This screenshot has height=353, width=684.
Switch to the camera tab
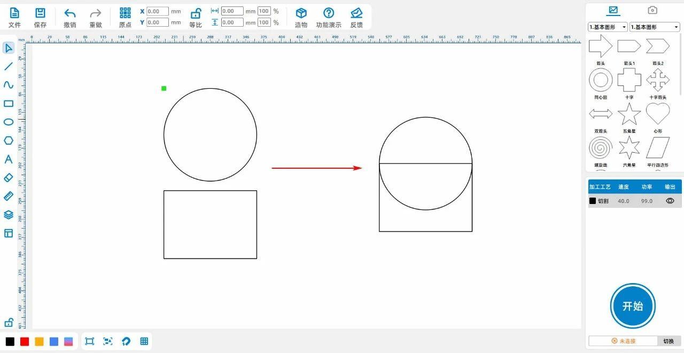pyautogui.click(x=652, y=10)
